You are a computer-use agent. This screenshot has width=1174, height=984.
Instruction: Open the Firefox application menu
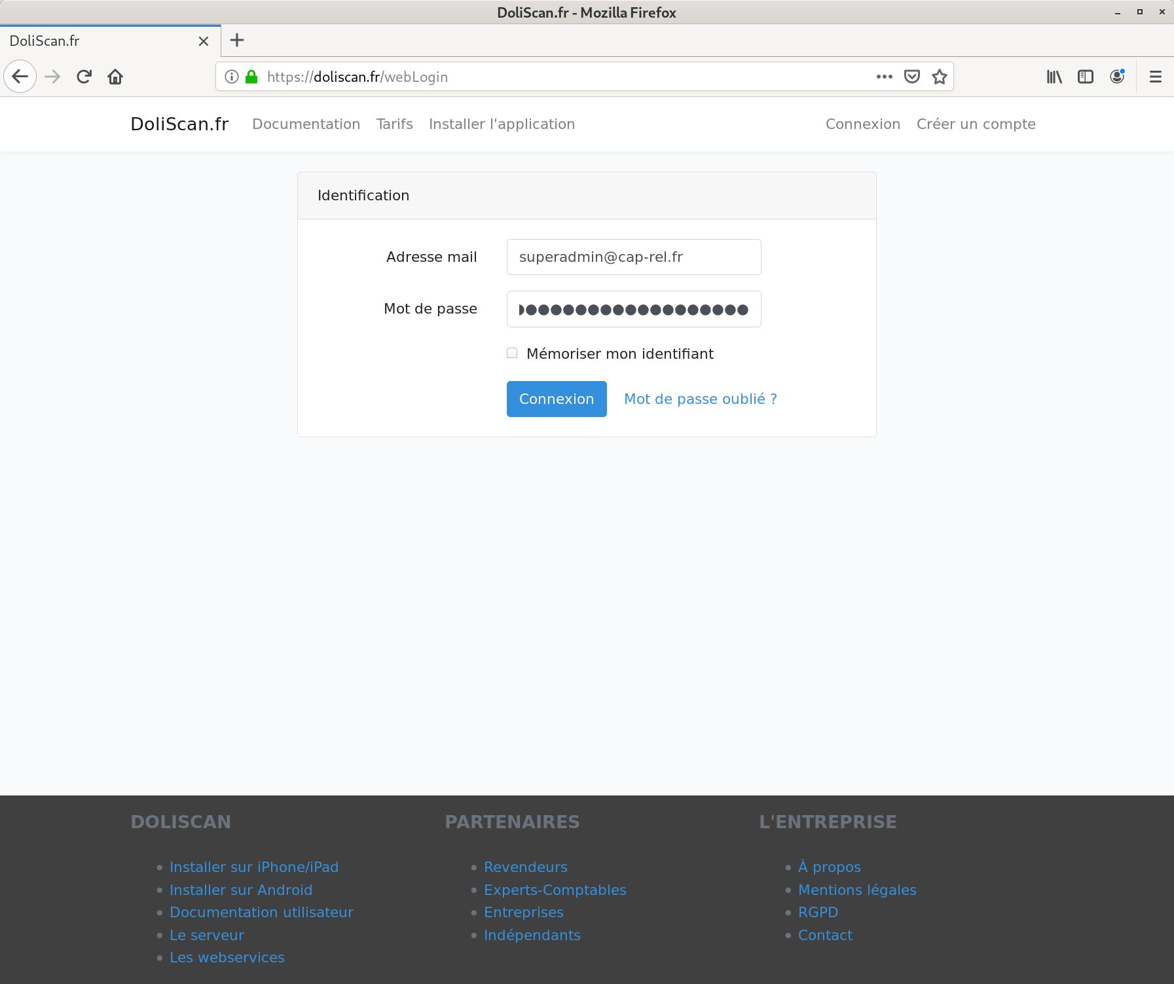point(1154,77)
